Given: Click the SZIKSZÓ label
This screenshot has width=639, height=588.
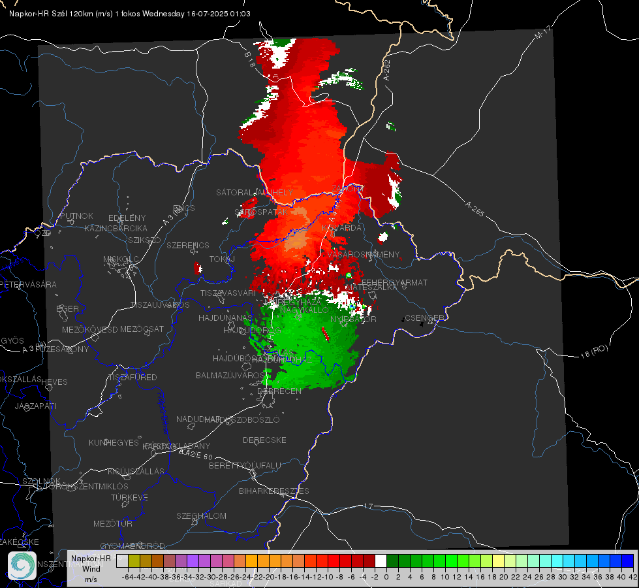Looking at the screenshot, I should [x=144, y=240].
